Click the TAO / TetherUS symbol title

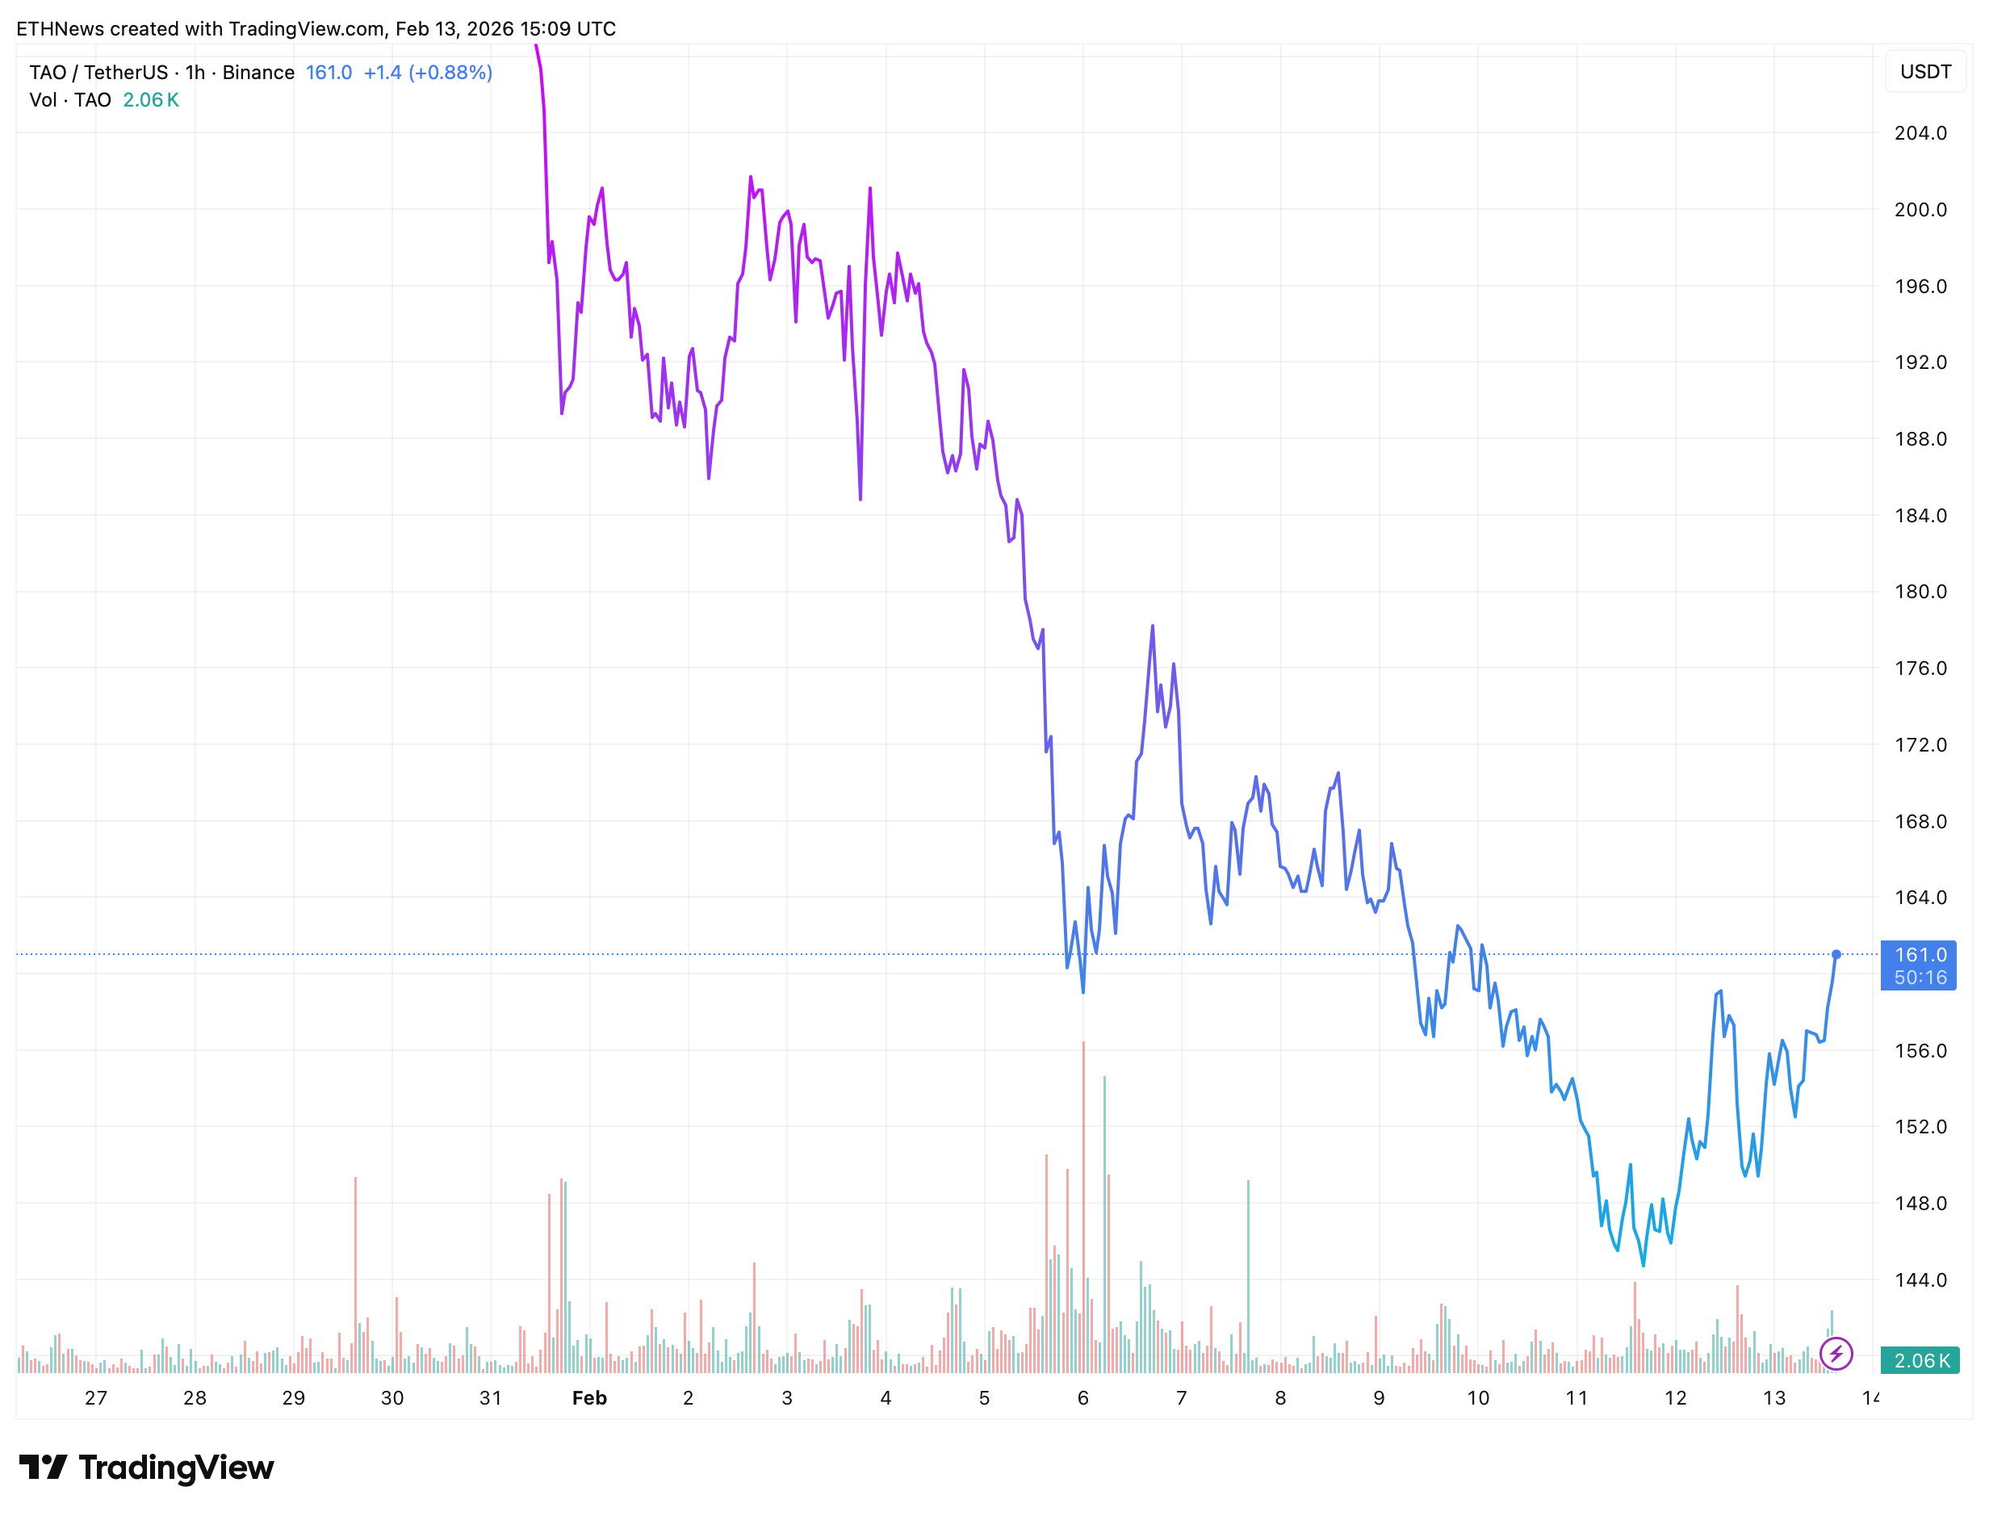coord(98,72)
